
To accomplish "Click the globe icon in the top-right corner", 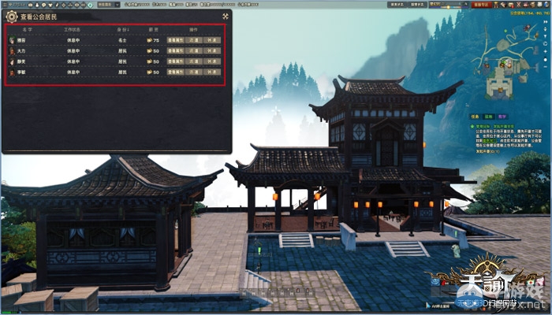I will [546, 5].
